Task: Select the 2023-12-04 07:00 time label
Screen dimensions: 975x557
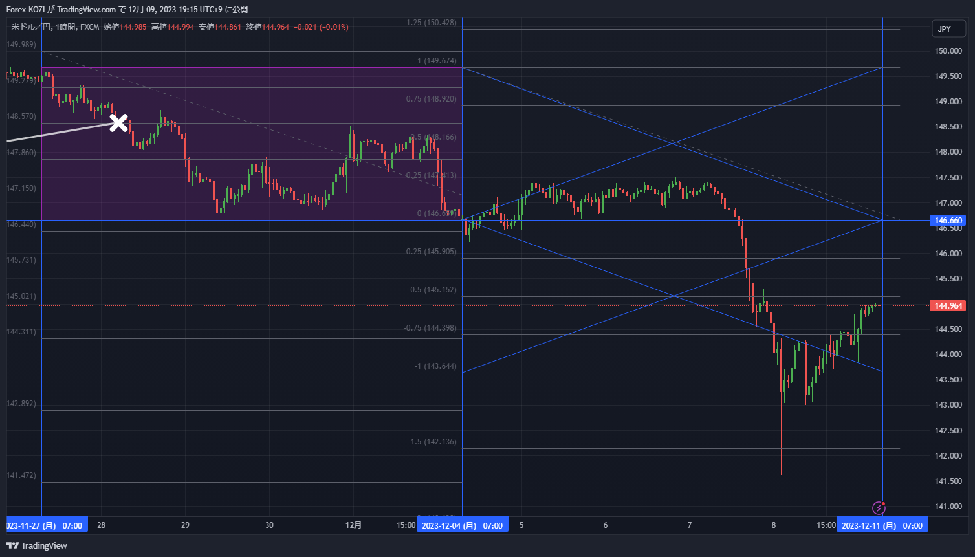Action: tap(462, 525)
